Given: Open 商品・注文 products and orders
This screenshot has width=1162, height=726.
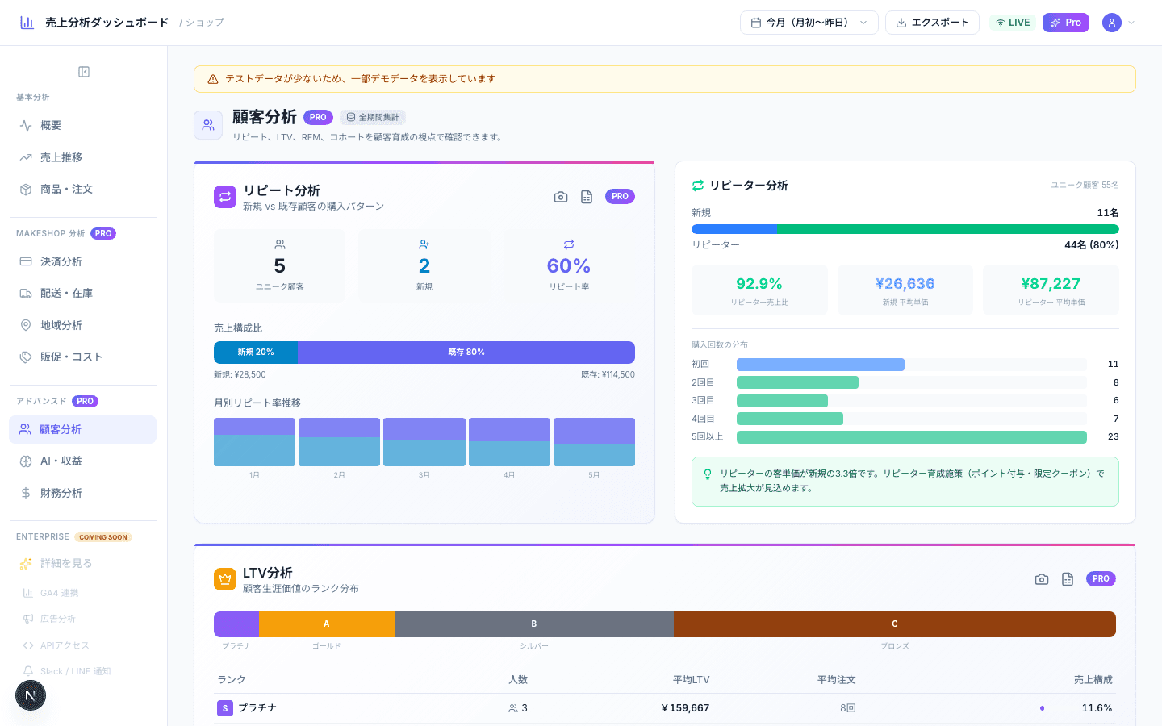Looking at the screenshot, I should [82, 189].
